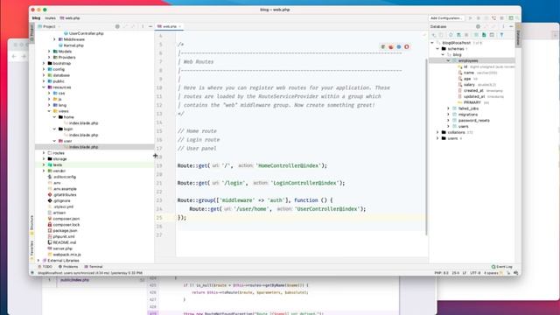Viewport: 560px width, 315px height.
Task: Expand the Models folder
Action: click(x=49, y=52)
